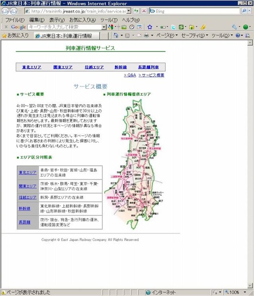Click the green picture icon on Google toolbar

pyautogui.click(x=124, y=27)
